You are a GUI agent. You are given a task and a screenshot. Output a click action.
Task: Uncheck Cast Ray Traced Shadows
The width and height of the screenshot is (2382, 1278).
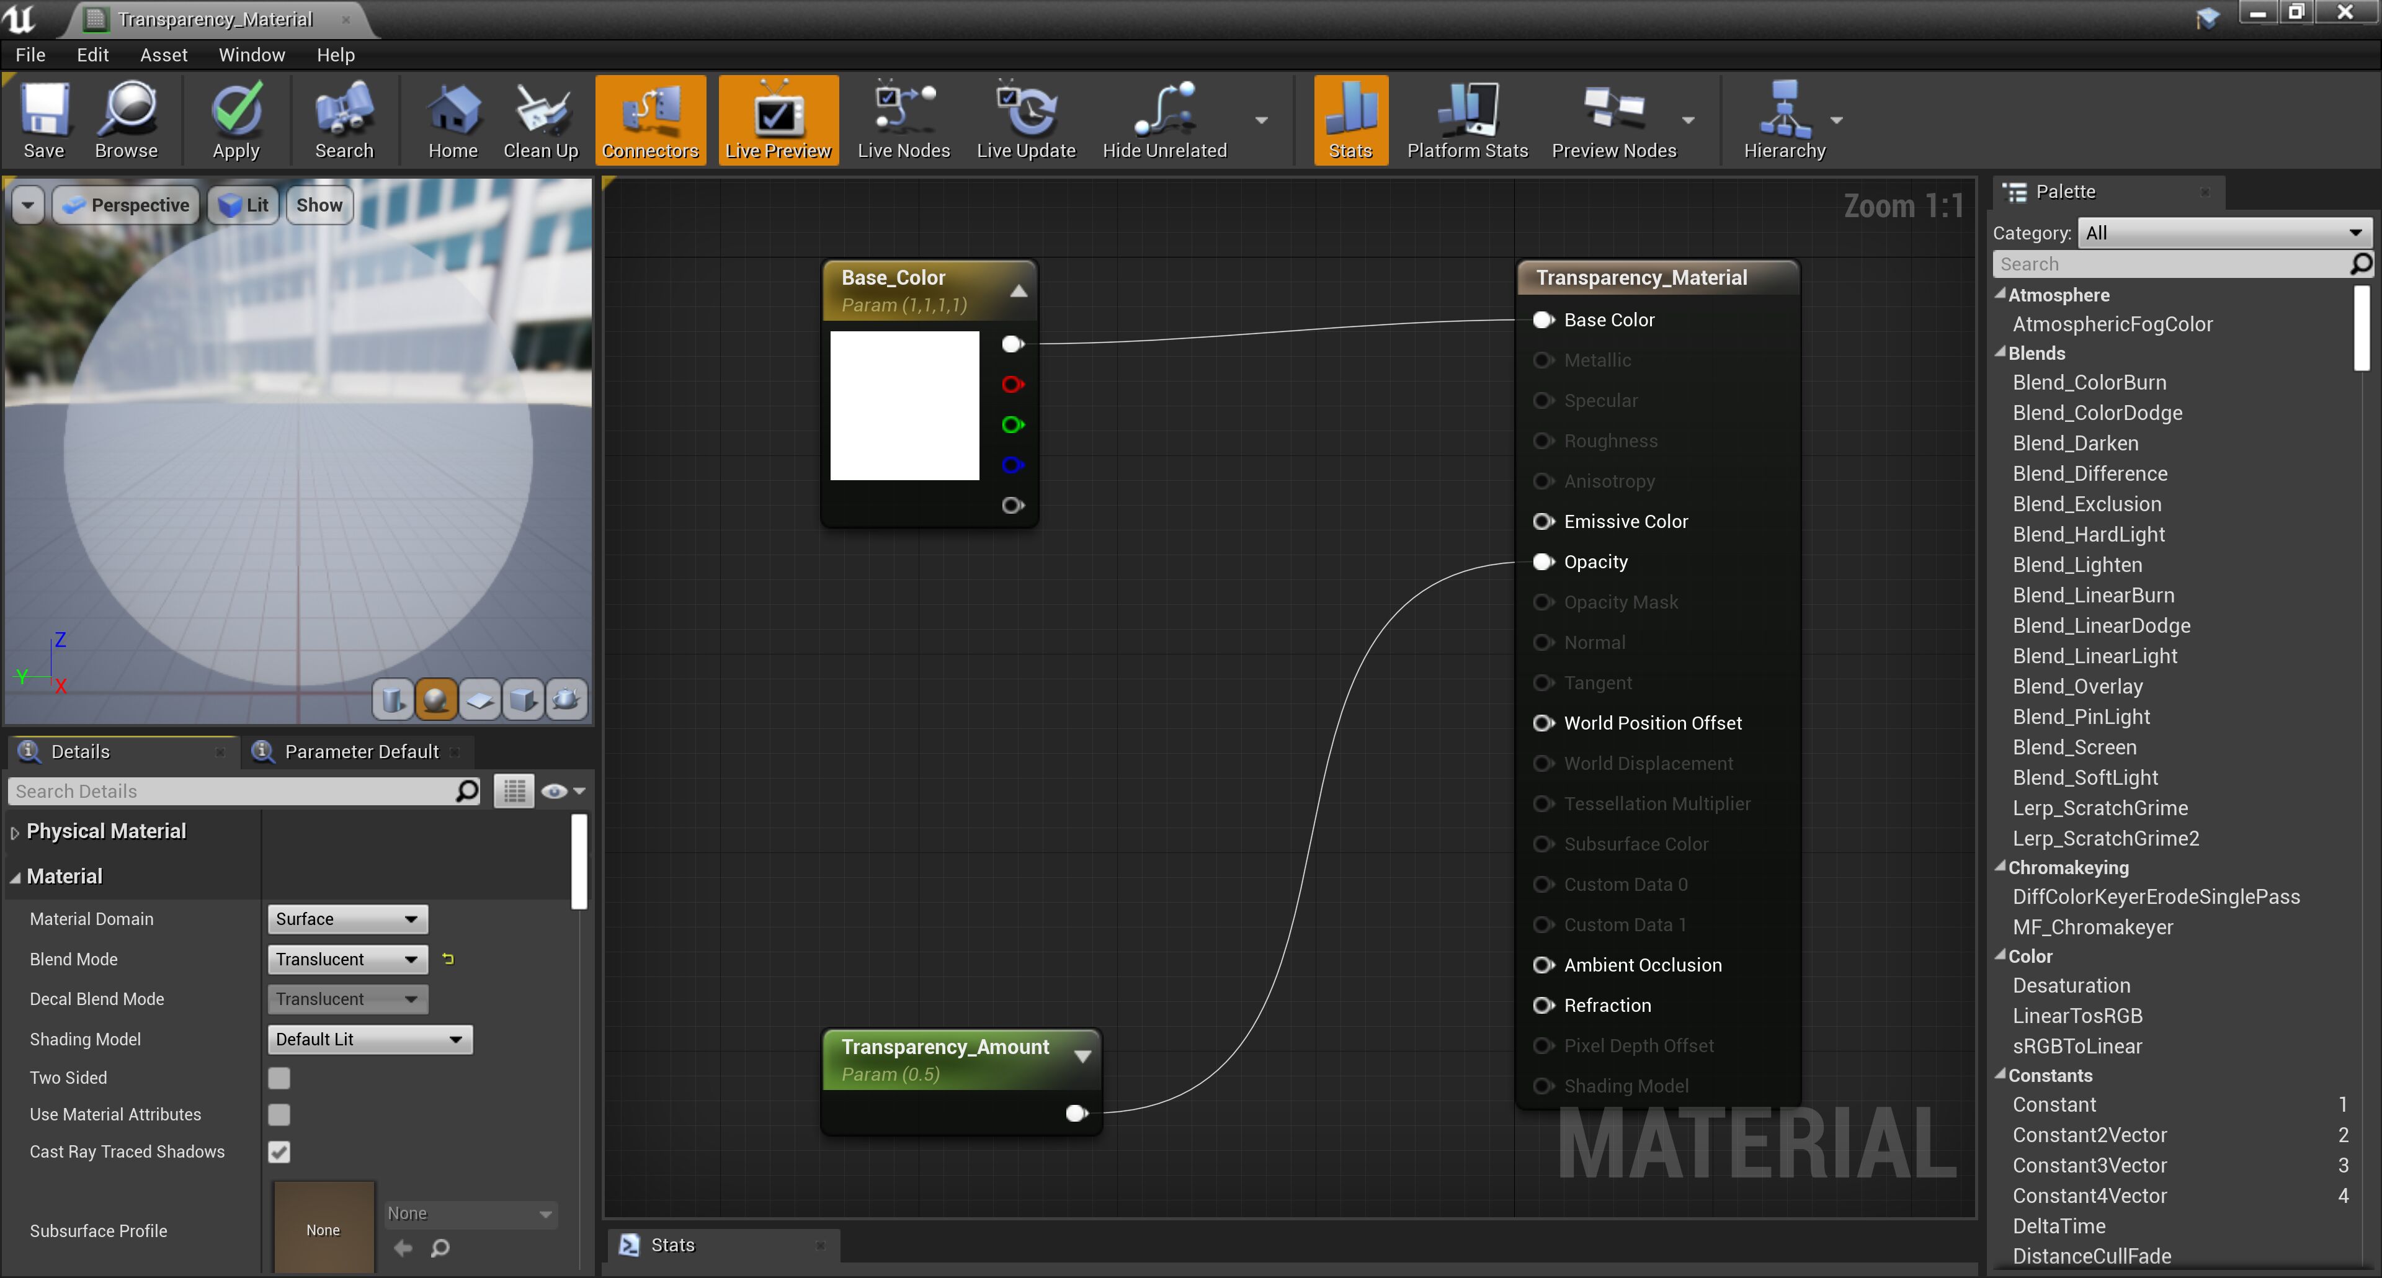279,1151
